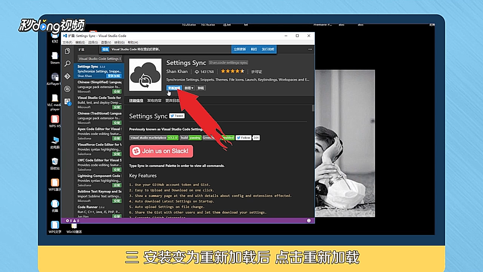Click the blue 重新加载 reload button
The width and height of the screenshot is (483, 272).
tap(174, 88)
